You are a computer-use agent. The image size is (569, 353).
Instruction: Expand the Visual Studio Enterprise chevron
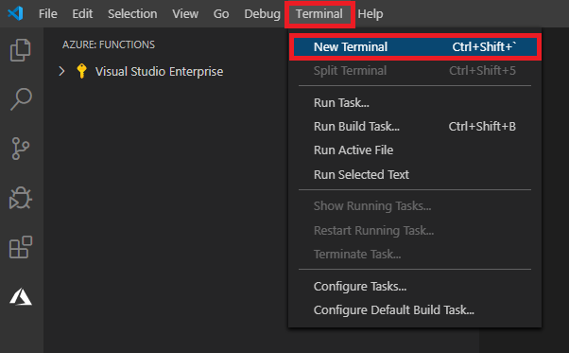click(61, 71)
